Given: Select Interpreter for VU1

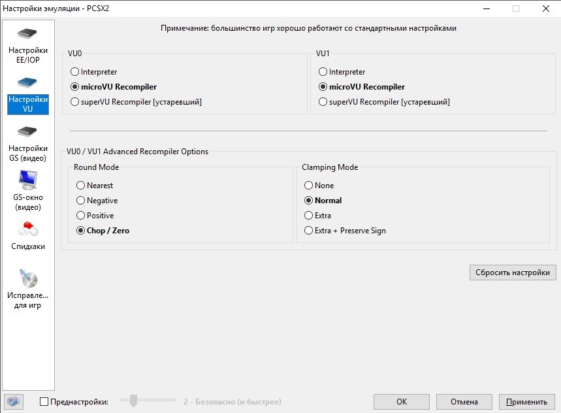Looking at the screenshot, I should point(323,72).
